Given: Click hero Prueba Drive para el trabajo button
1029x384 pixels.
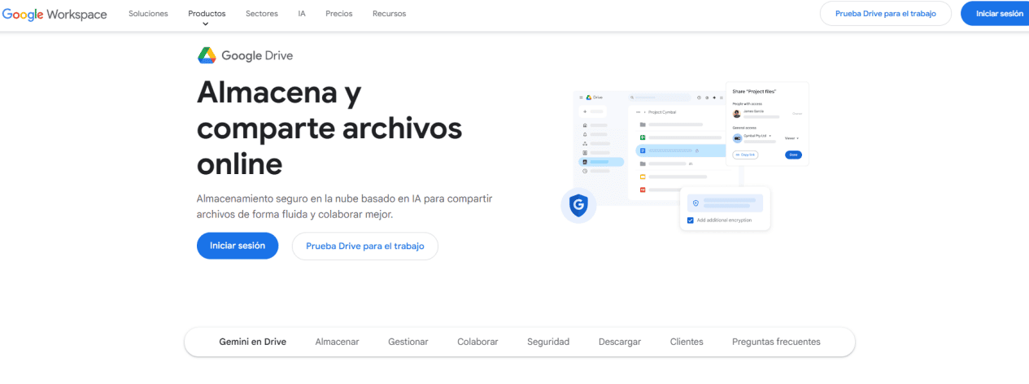Looking at the screenshot, I should 365,246.
